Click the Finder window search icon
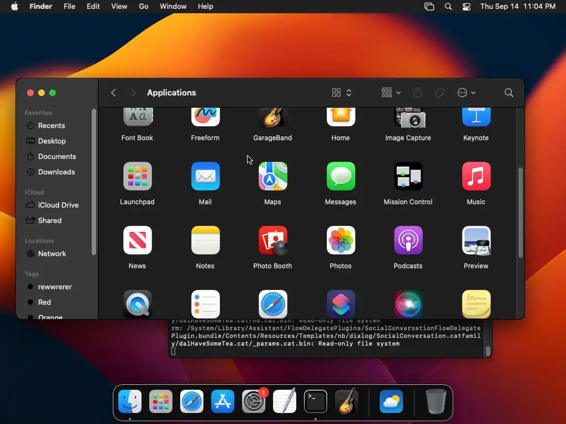566x424 pixels. pyautogui.click(x=509, y=93)
